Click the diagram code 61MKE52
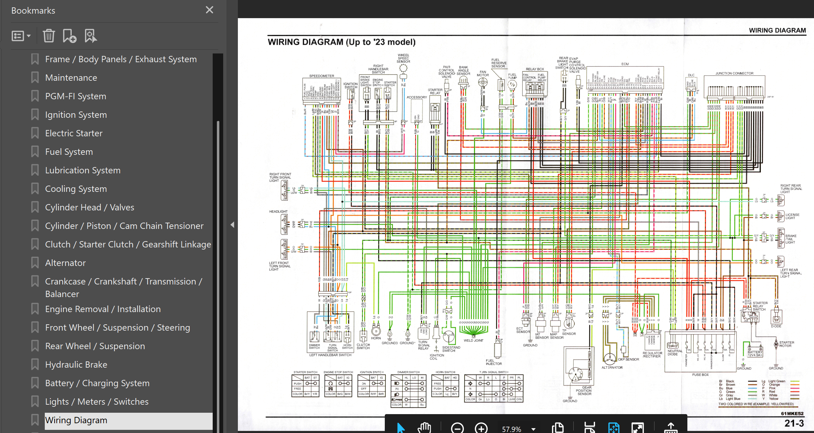Screen dimensions: 814x433 point(792,414)
